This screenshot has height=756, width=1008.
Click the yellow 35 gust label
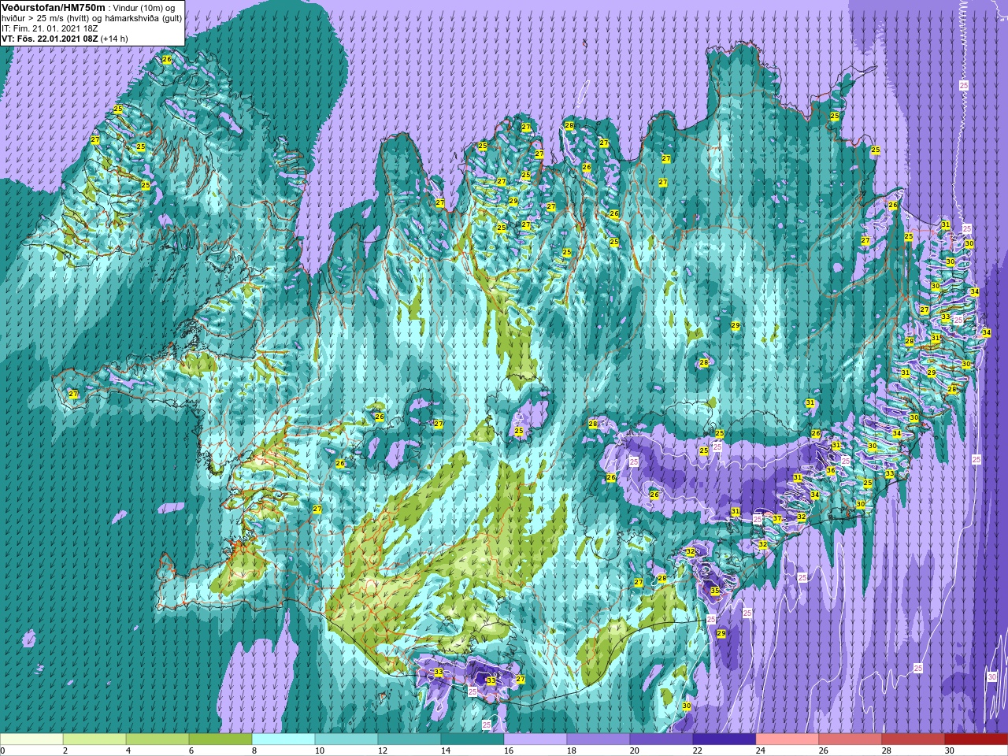tap(715, 590)
